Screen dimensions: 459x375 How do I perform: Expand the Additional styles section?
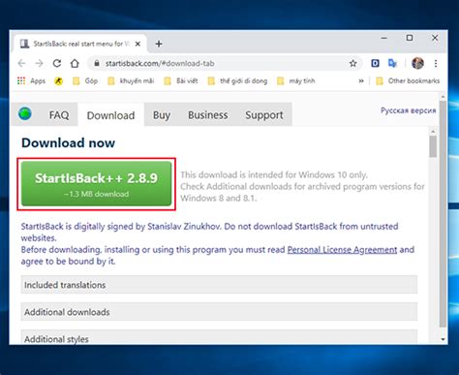(219, 337)
